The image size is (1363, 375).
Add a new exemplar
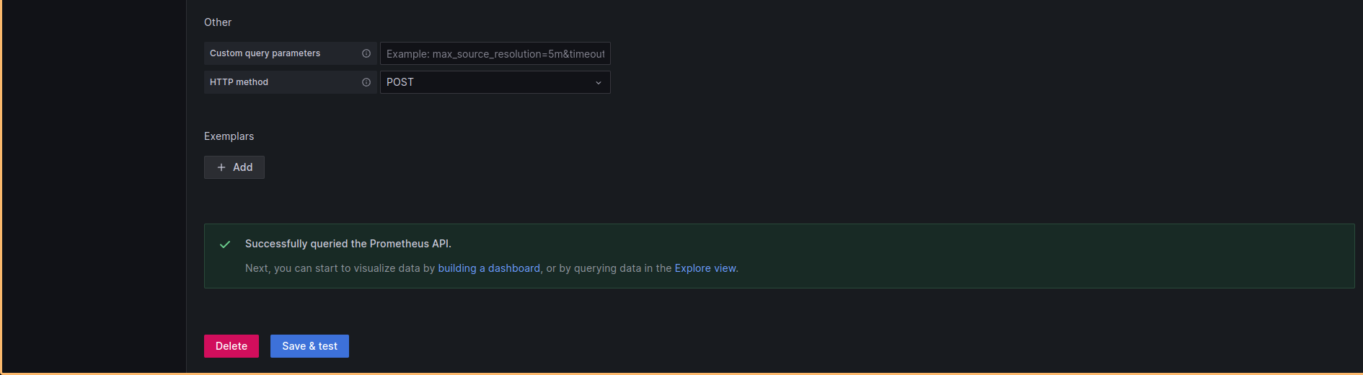click(x=234, y=167)
